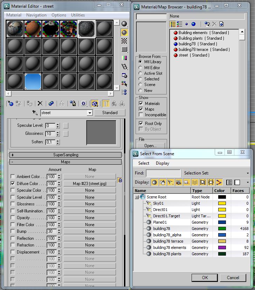The image size is (255, 290).
Task: Open Material Editor Options icon
Action: (124, 75)
